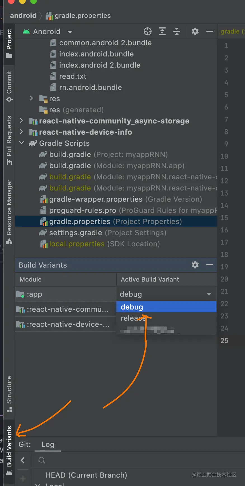Select index.android.bundle file

coord(96,54)
